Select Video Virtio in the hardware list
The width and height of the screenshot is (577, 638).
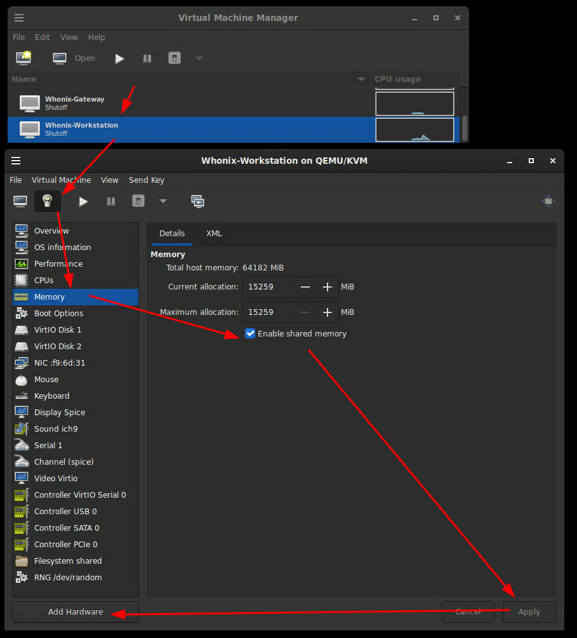tap(76, 479)
